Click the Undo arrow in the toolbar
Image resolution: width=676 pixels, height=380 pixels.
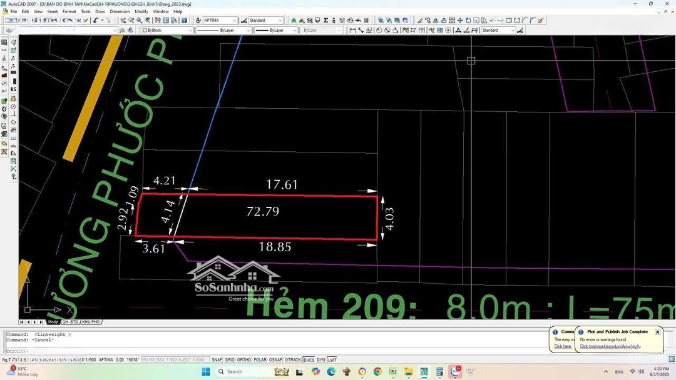pyautogui.click(x=96, y=21)
